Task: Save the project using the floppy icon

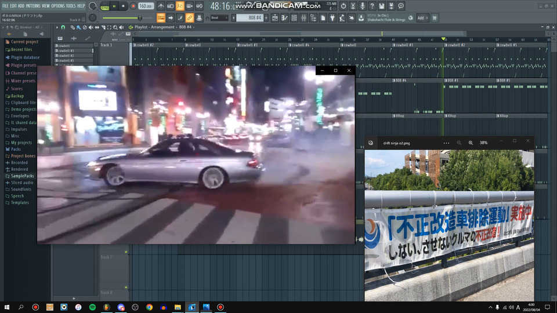Action: pos(381,6)
